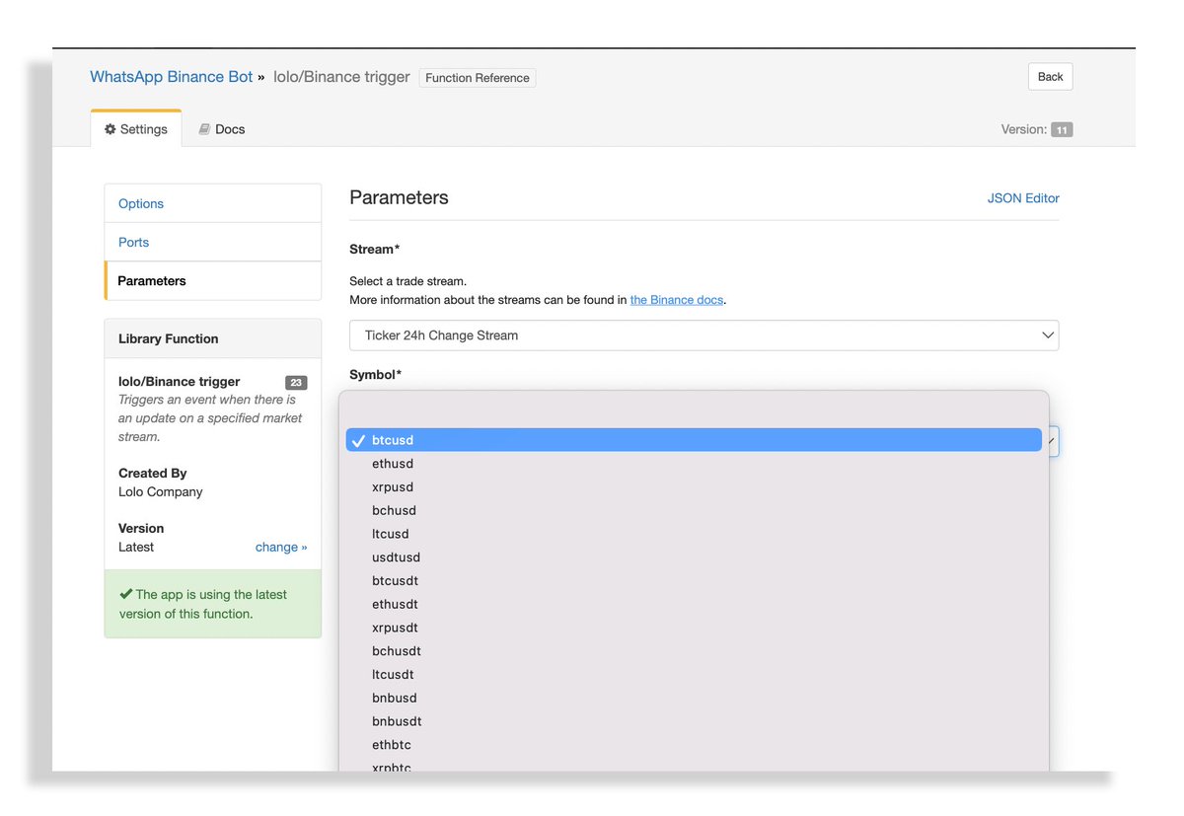Switch to the Docs tab
The image size is (1184, 816).
click(221, 129)
